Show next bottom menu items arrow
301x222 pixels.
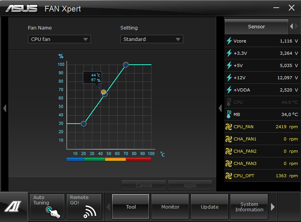click(x=273, y=207)
